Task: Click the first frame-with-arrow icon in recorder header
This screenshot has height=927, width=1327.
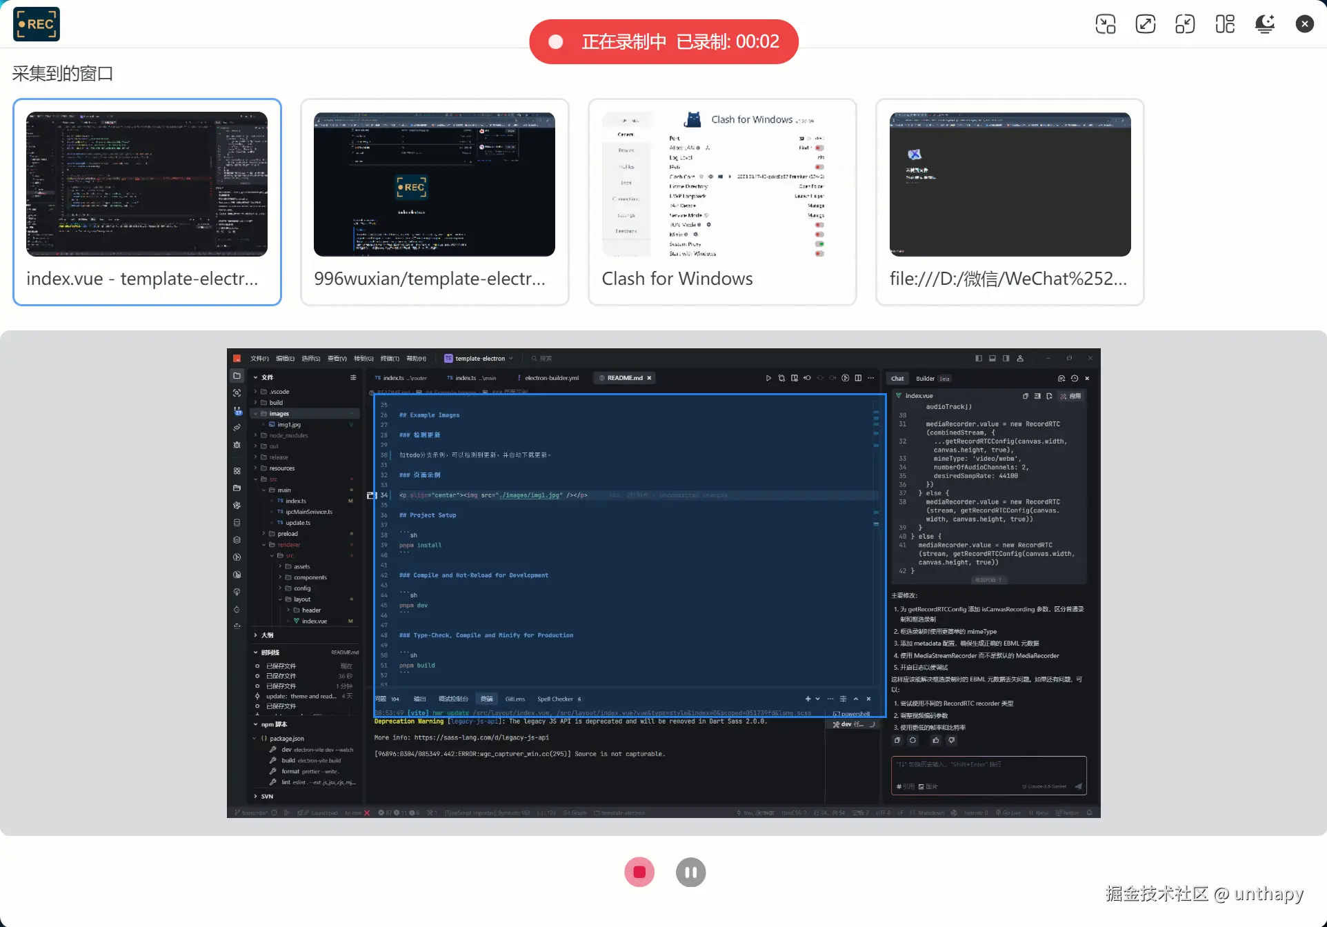Action: (1106, 24)
